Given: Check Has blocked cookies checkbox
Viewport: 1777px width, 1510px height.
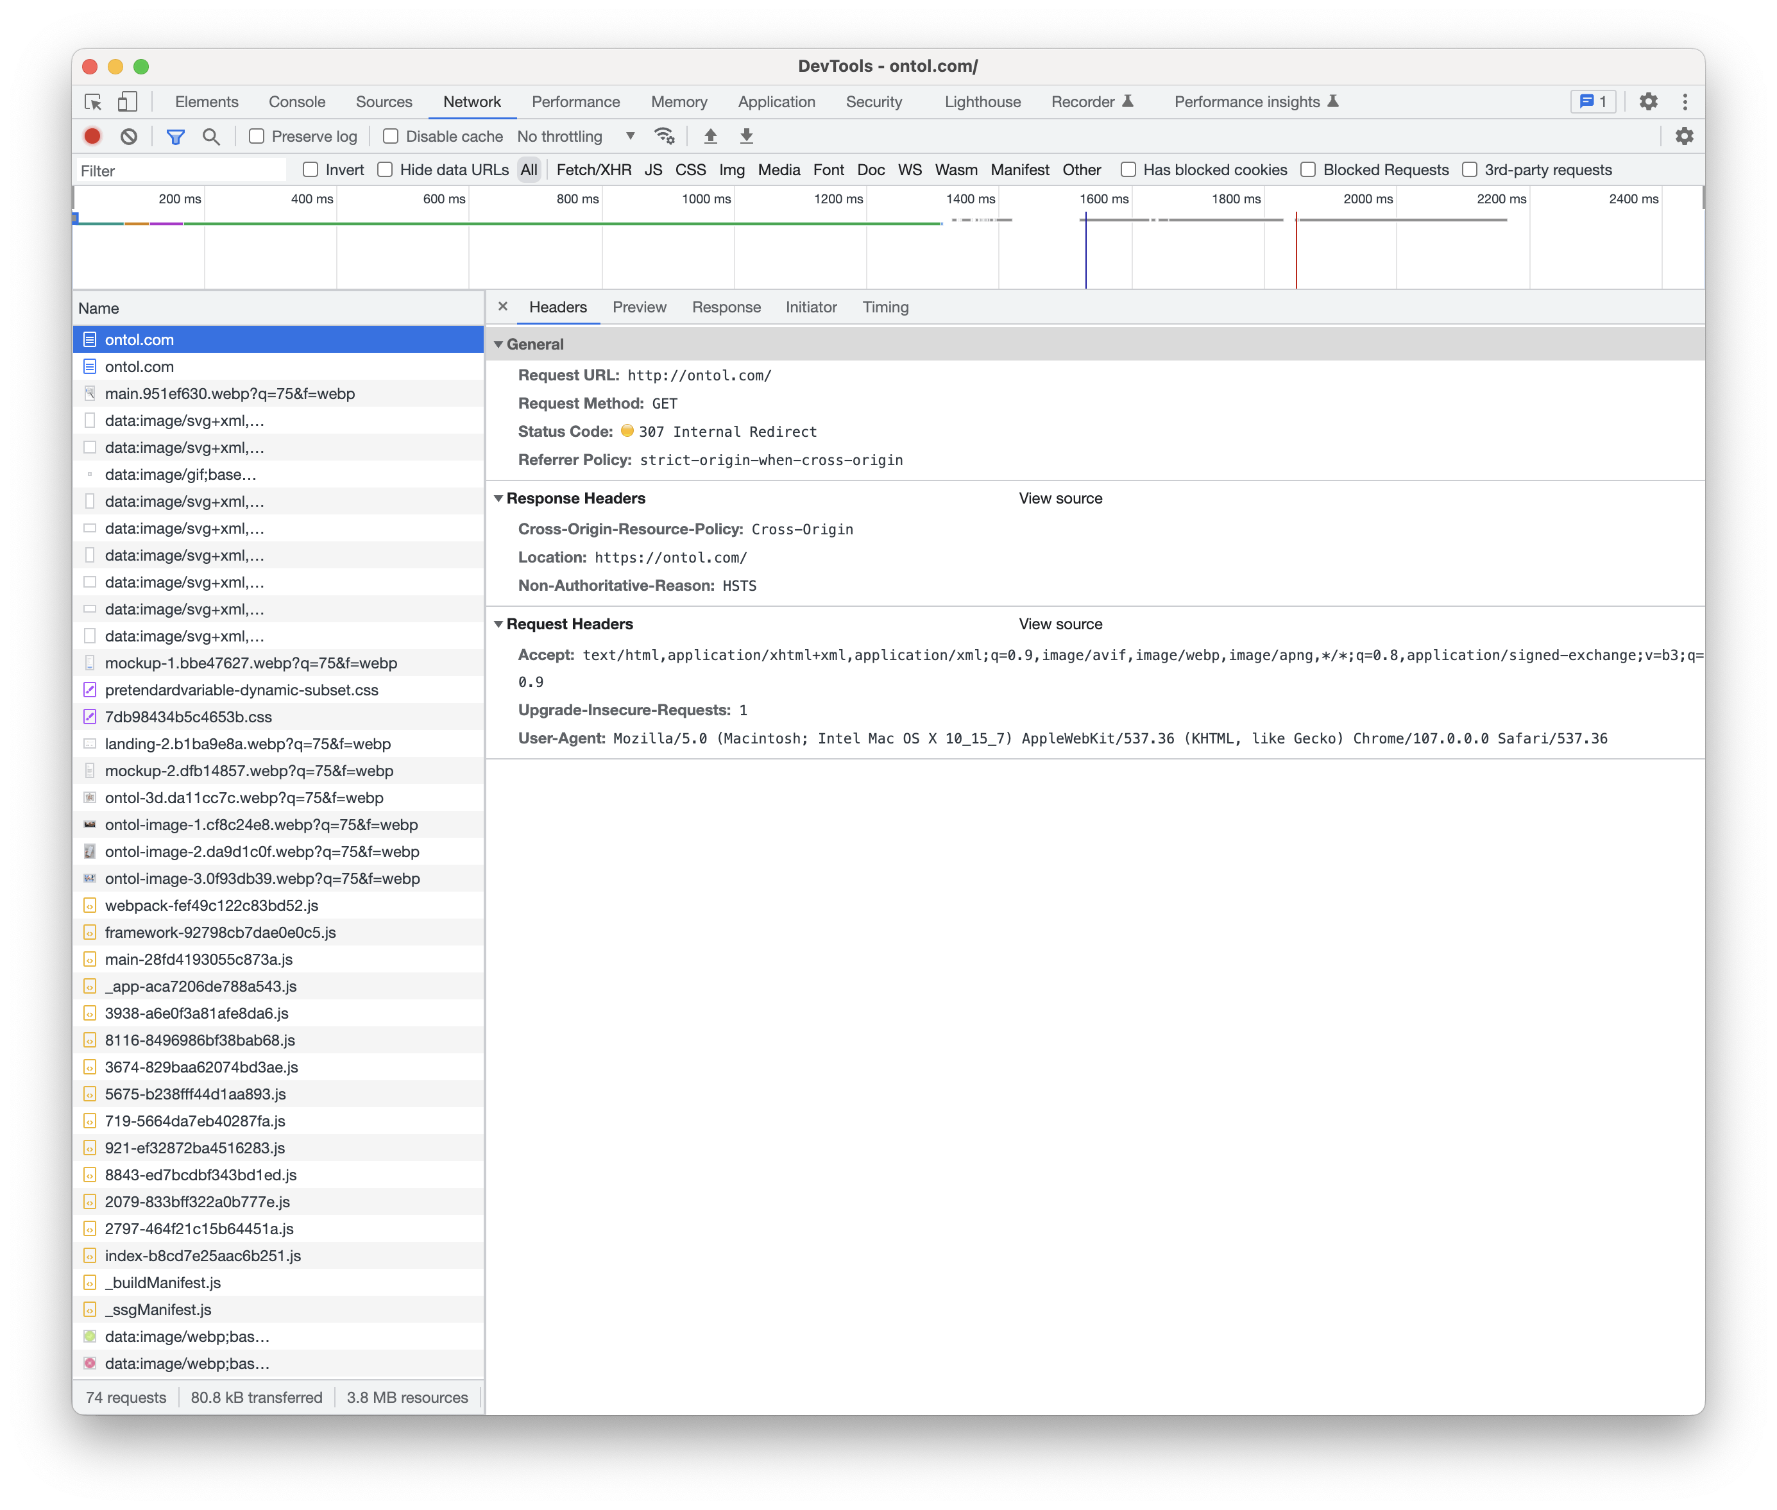Looking at the screenshot, I should [x=1128, y=169].
